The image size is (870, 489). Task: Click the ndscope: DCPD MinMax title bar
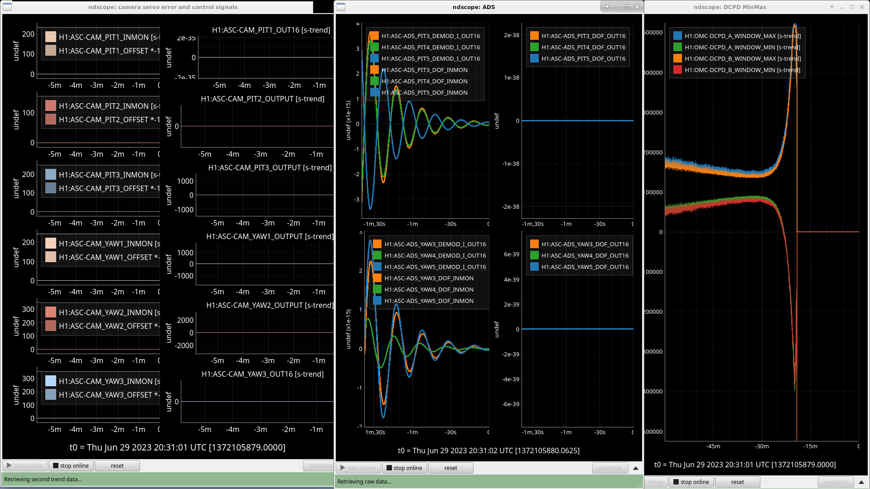point(730,7)
